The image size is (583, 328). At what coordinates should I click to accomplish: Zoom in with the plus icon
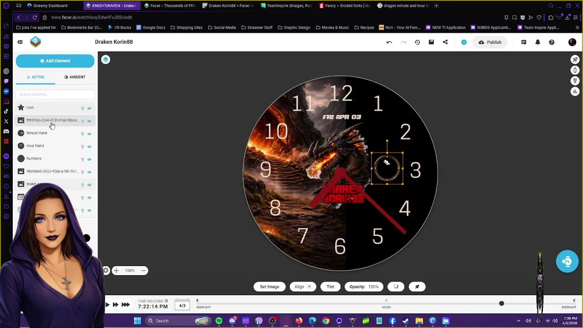click(116, 271)
